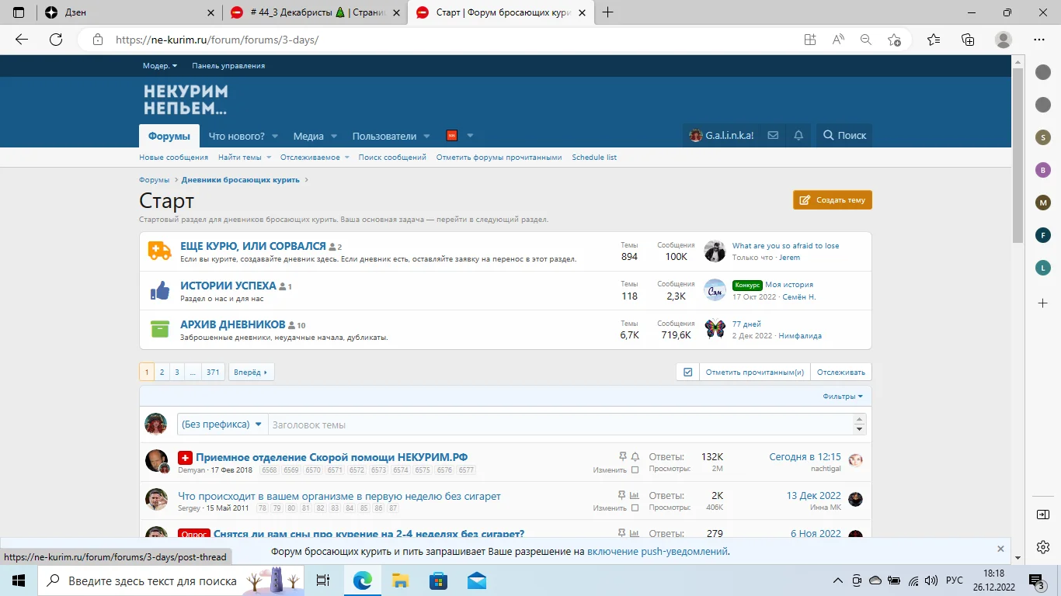Open forum notifications bell icon

click(x=798, y=135)
